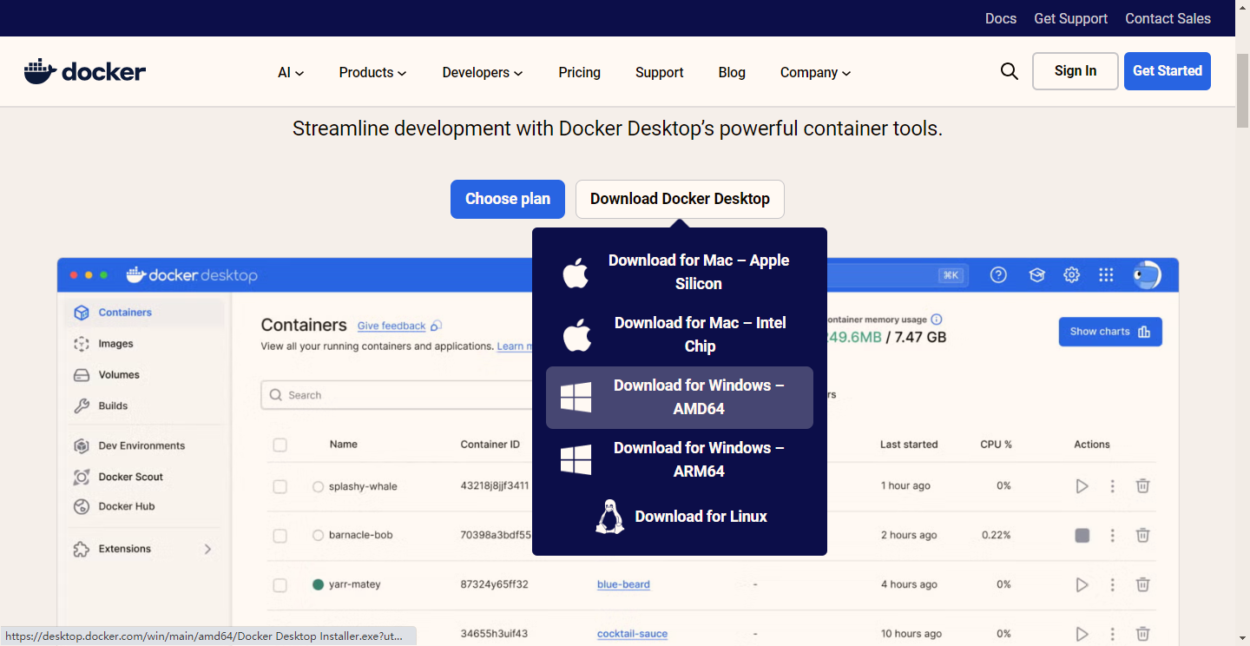Open the blue-beard image link

coord(623,584)
